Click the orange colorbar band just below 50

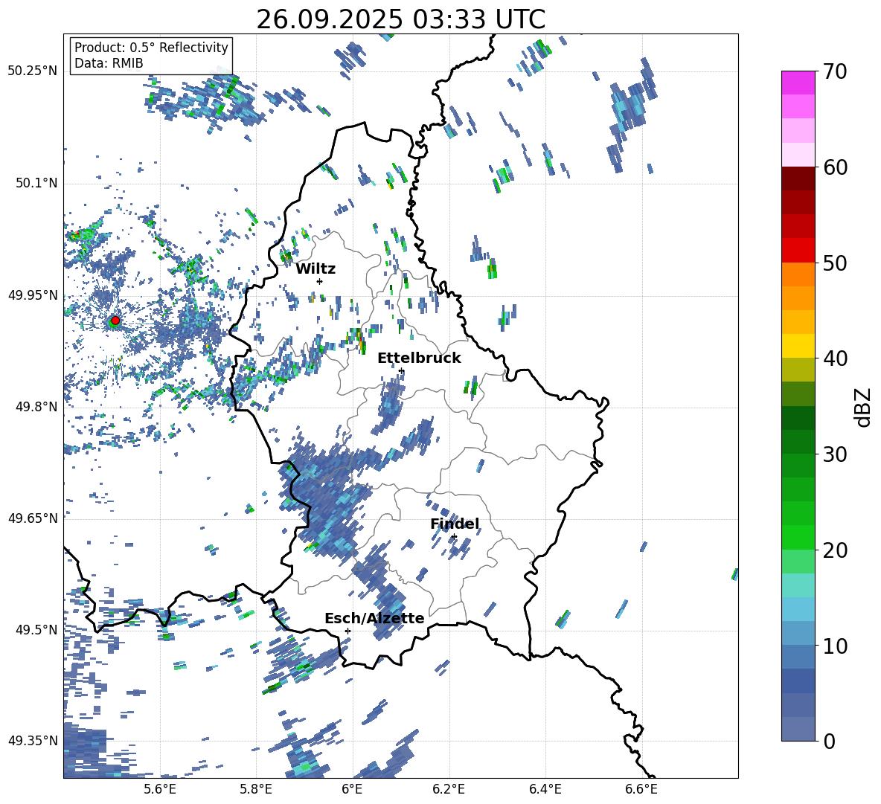[x=798, y=274]
